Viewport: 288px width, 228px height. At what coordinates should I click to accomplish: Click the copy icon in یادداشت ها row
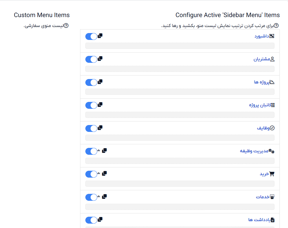[x=100, y=219]
